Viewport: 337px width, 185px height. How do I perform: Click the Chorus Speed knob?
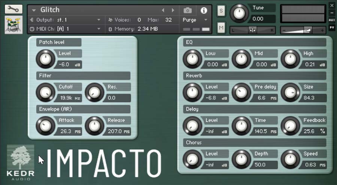(290, 160)
